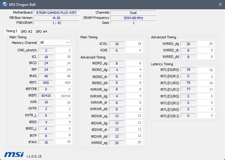The width and height of the screenshot is (225, 160).
Task: Click the tCL editable value field
Action: click(x=46, y=57)
